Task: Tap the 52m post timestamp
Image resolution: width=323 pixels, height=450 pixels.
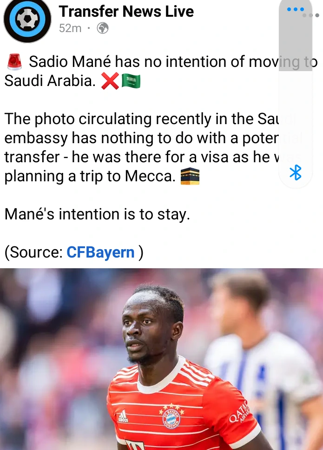Action: [70, 28]
